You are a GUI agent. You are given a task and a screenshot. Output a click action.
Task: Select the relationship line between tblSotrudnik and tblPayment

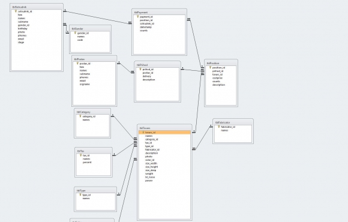pos(97,17)
